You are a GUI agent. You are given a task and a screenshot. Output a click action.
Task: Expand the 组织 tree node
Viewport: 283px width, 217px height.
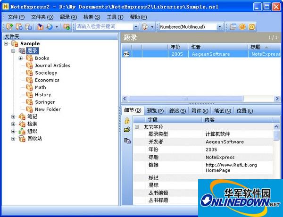13,132
